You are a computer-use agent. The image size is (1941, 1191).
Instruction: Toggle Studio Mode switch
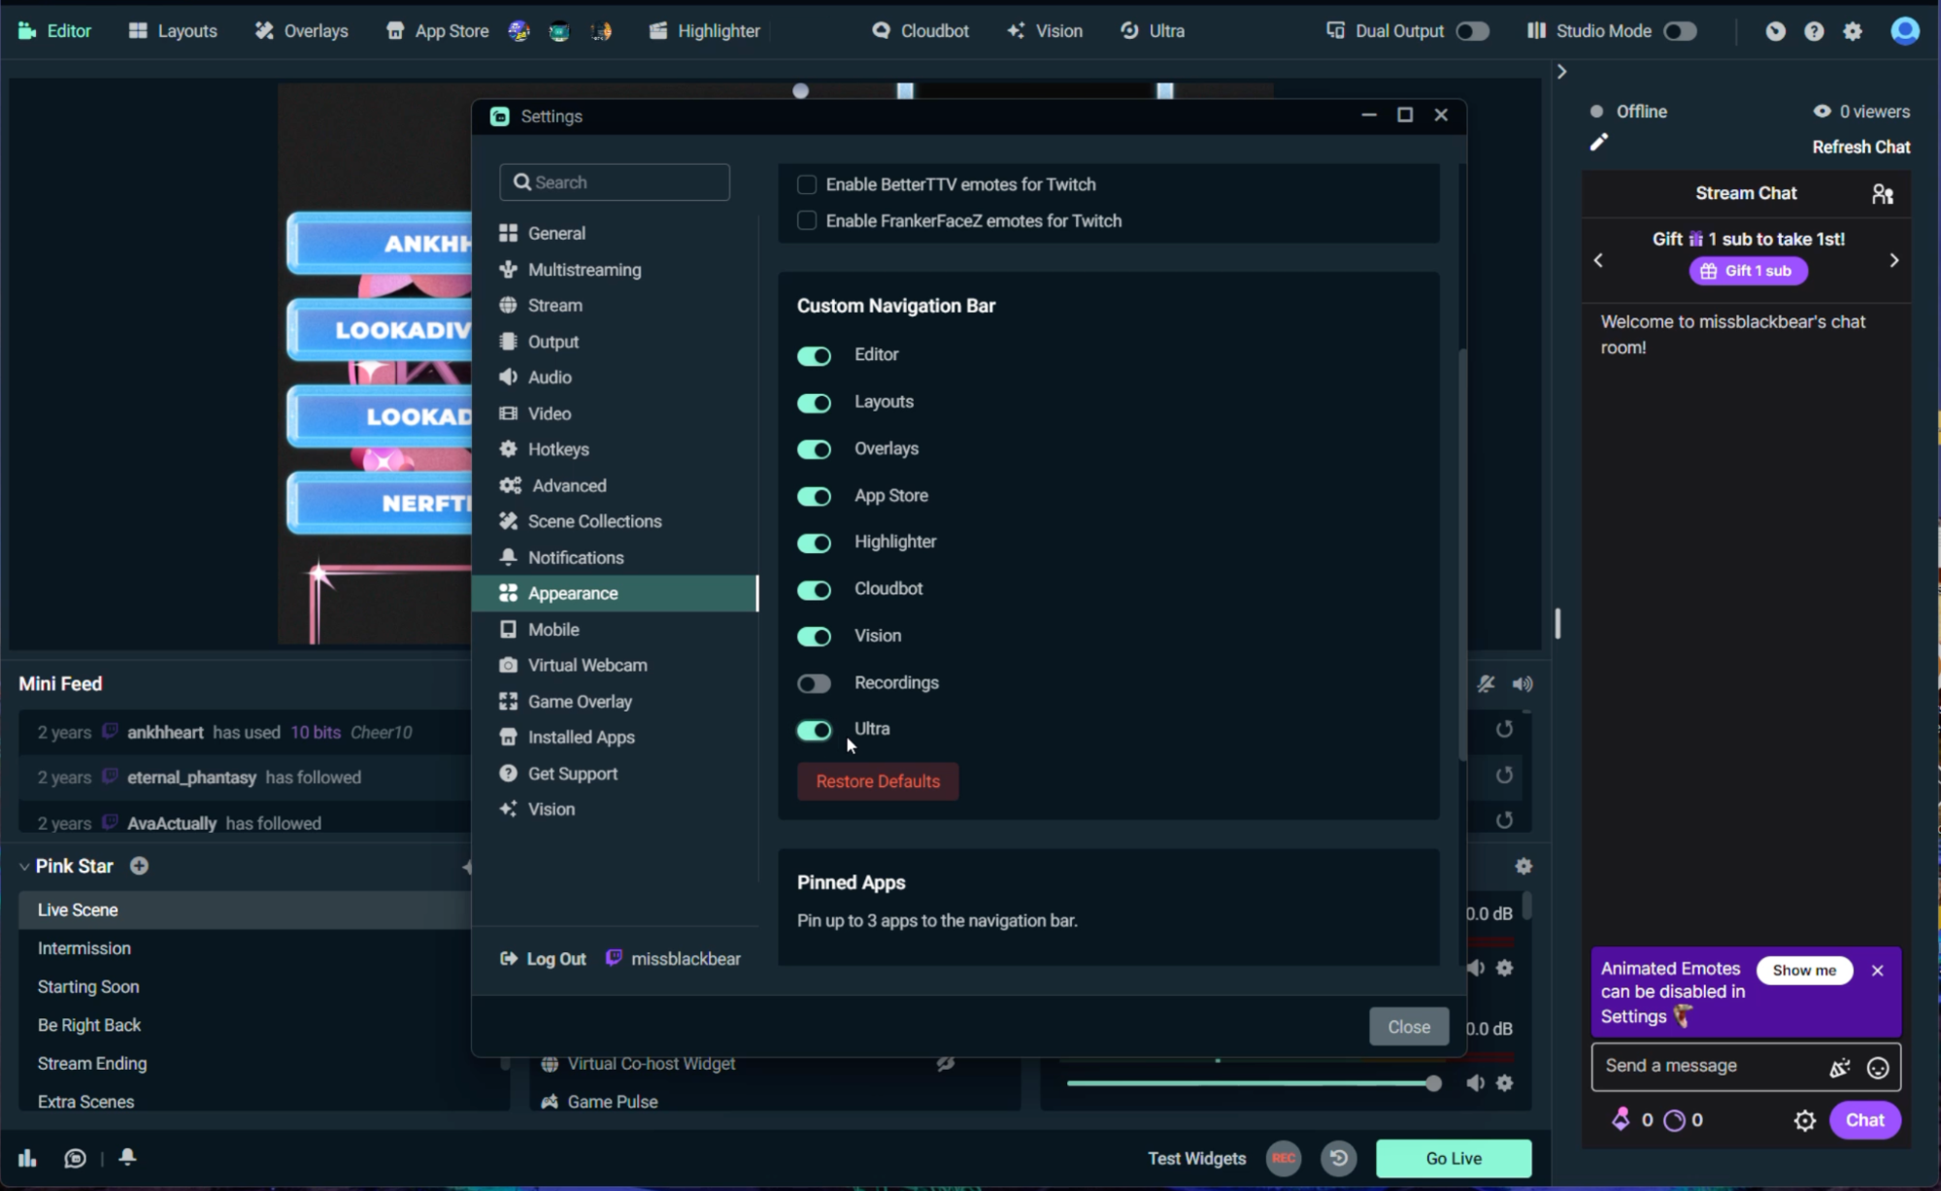click(1680, 31)
